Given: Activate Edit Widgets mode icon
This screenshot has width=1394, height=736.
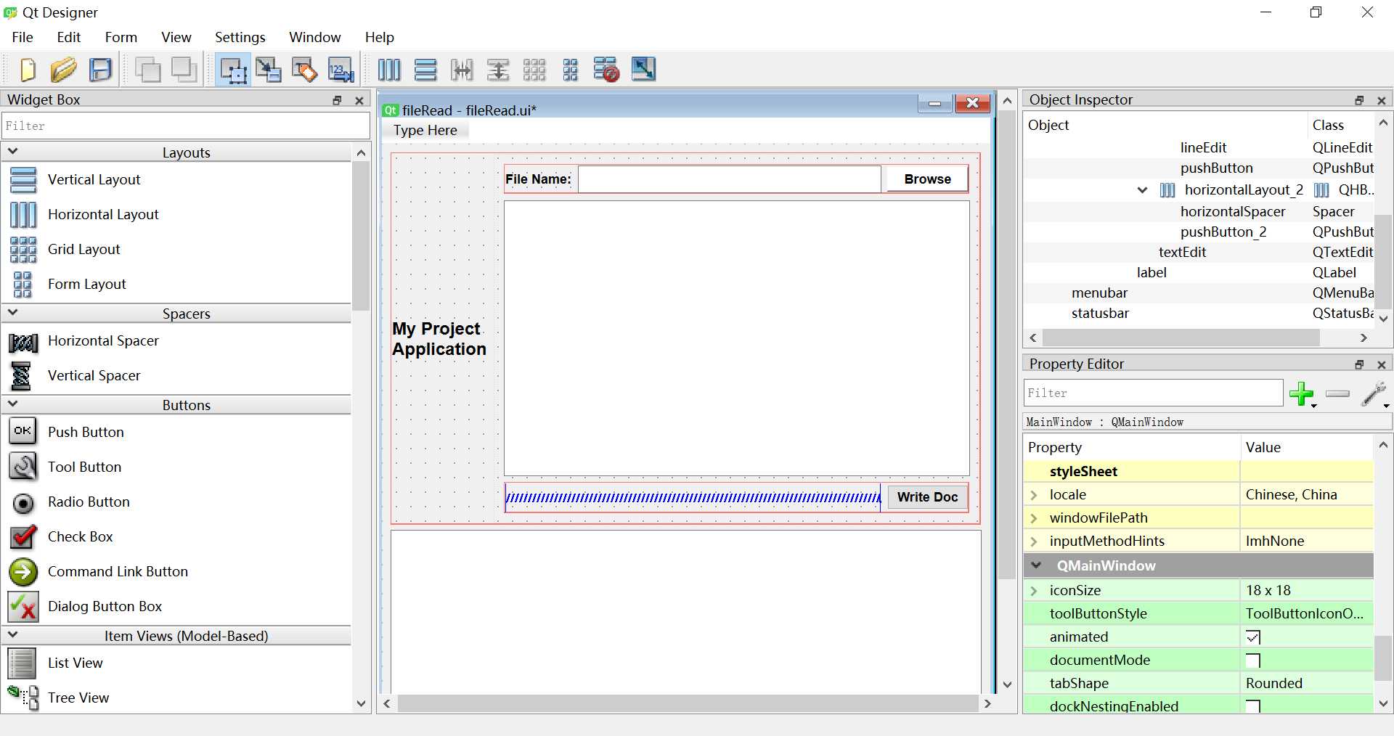Looking at the screenshot, I should pos(233,70).
